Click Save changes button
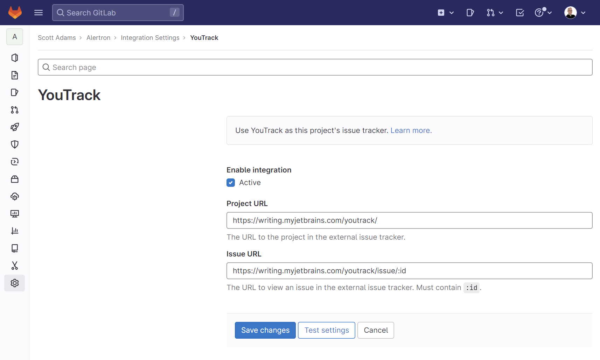This screenshot has width=600, height=360. [265, 330]
